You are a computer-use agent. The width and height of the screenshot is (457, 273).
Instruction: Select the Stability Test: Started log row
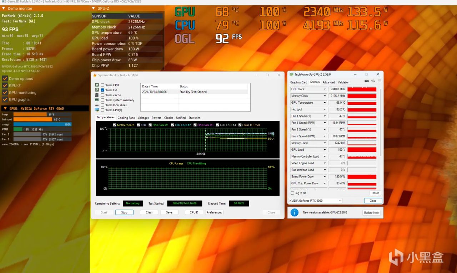pyautogui.click(x=195, y=92)
